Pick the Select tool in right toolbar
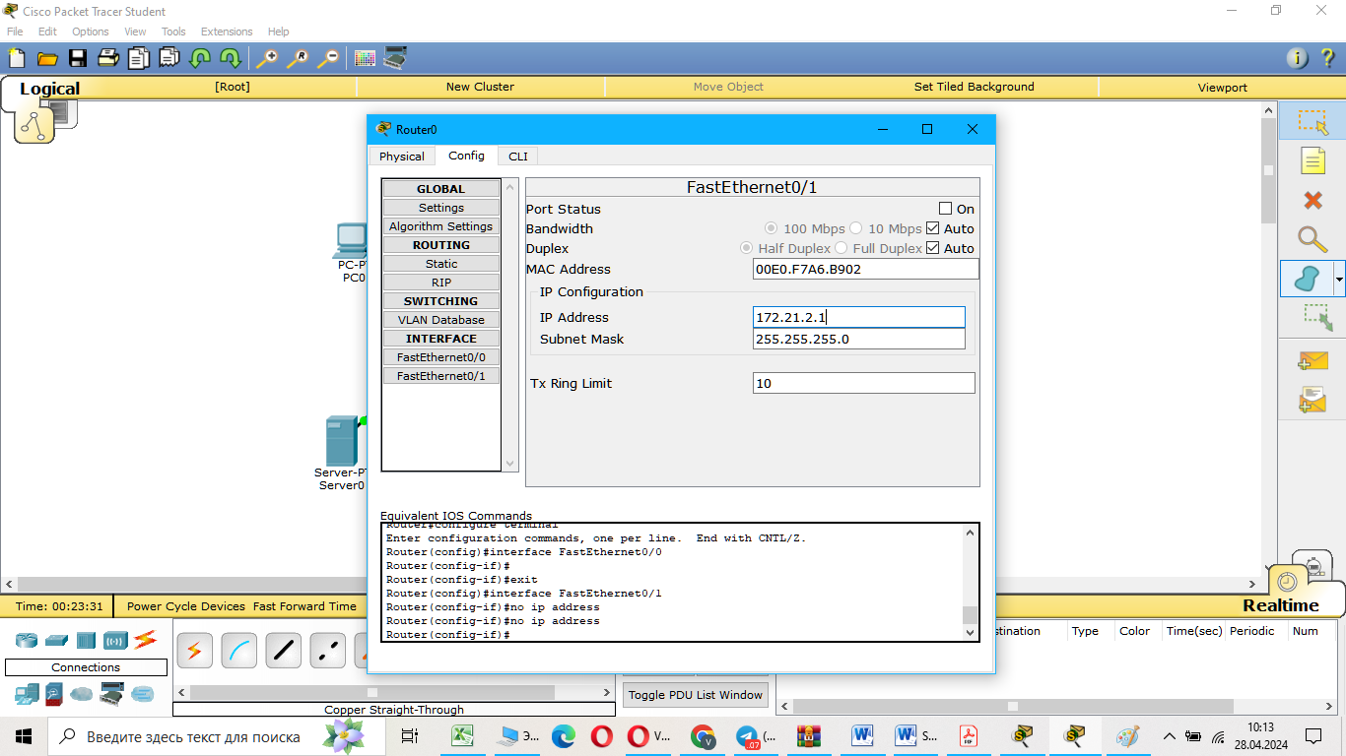The height and width of the screenshot is (756, 1346). pos(1312,122)
